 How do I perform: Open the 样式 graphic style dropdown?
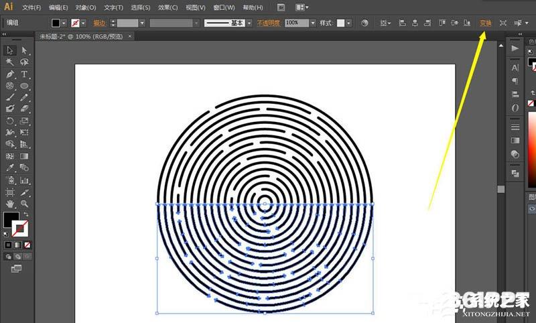coord(348,23)
